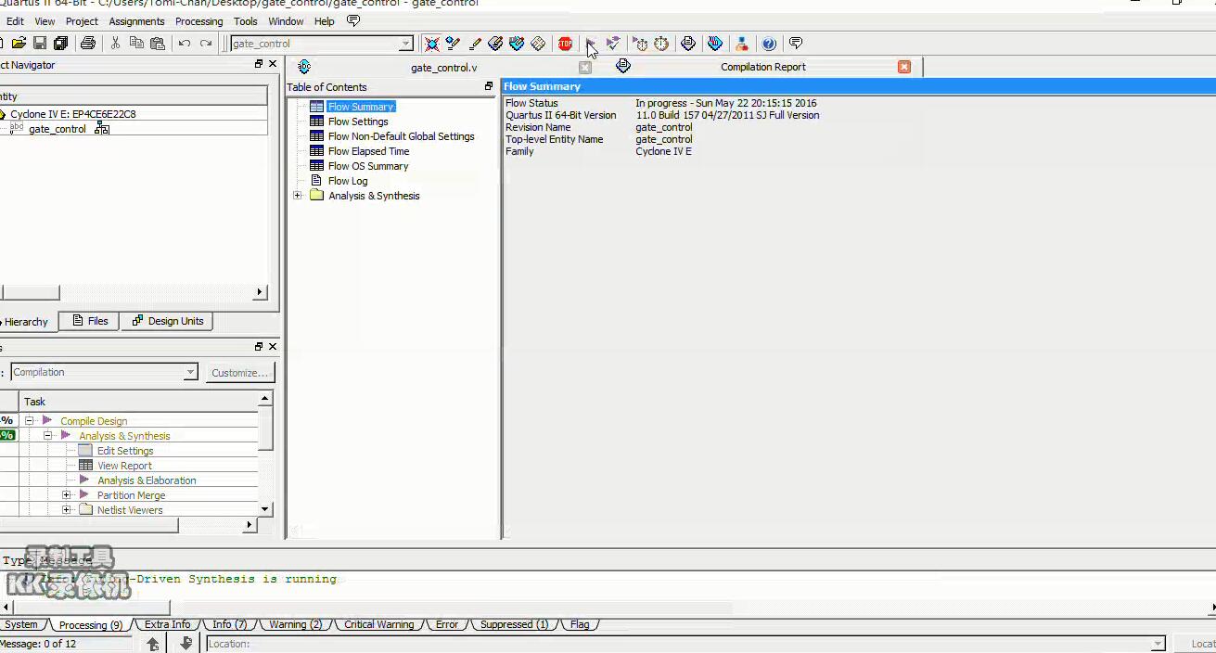Click the Redo arrow icon
Image resolution: width=1216 pixels, height=653 pixels.
pos(206,44)
